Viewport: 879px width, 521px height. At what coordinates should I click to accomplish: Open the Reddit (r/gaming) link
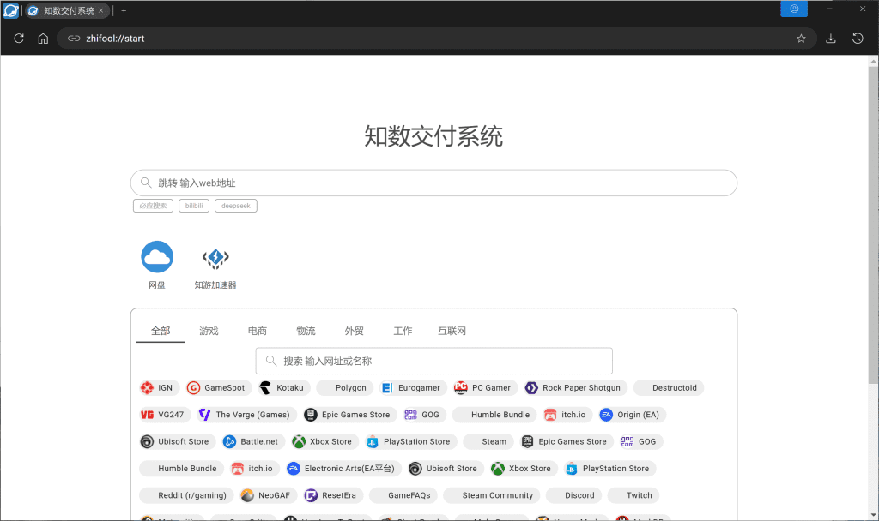coord(186,495)
